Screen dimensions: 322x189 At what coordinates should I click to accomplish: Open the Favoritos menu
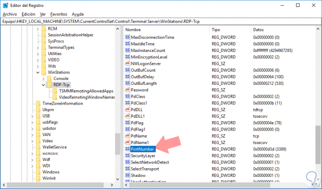click(x=59, y=14)
